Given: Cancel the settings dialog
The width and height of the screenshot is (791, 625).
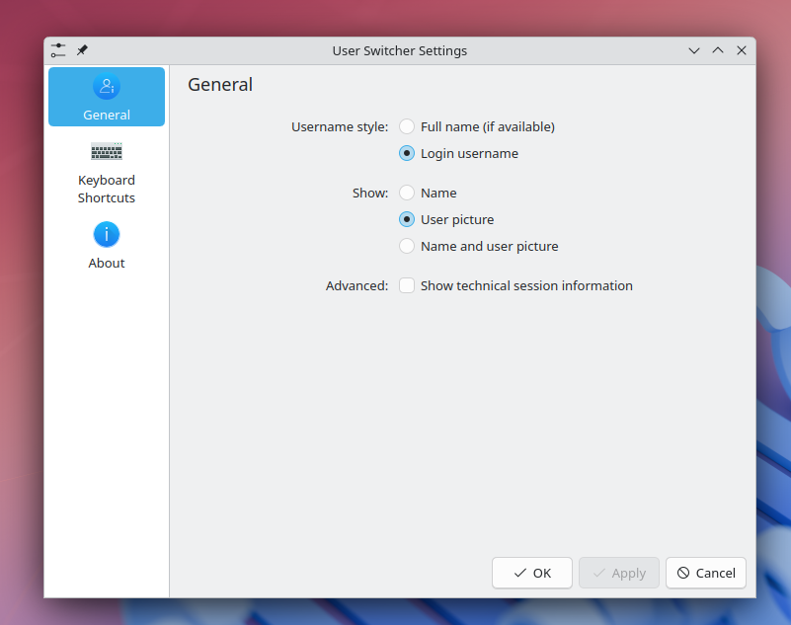Looking at the screenshot, I should tap(706, 573).
